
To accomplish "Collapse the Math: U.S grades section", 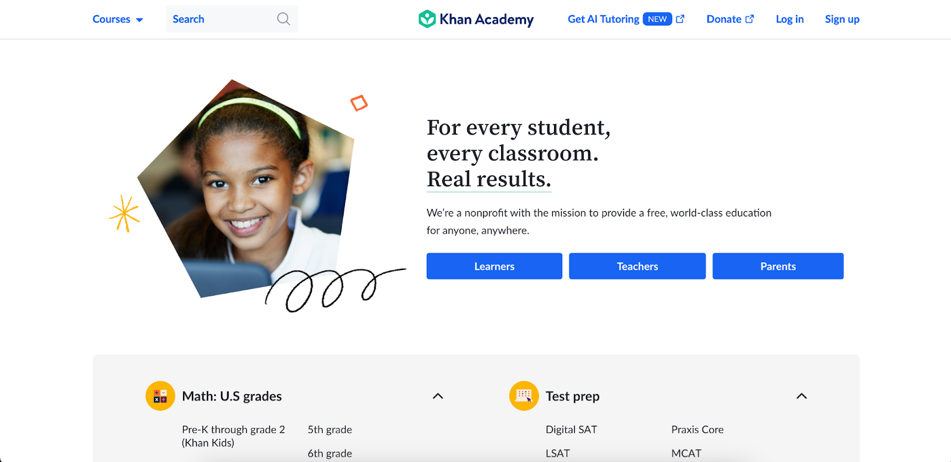I will (x=438, y=396).
